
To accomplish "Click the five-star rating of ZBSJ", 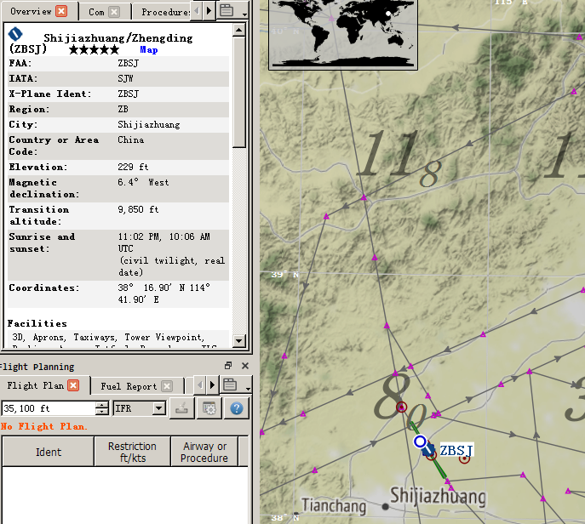I will click(94, 49).
